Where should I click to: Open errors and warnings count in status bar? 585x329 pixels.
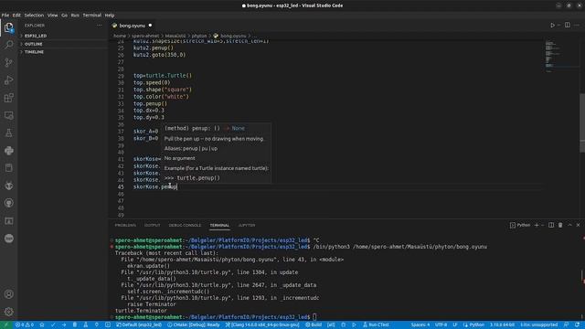pyautogui.click(x=25, y=325)
